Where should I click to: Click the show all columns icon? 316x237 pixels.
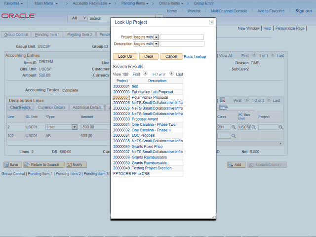pyautogui.click(x=223, y=107)
